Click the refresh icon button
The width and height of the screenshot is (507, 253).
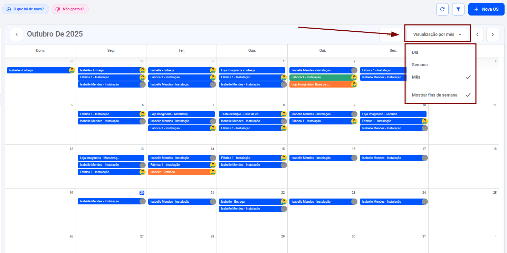(x=442, y=9)
